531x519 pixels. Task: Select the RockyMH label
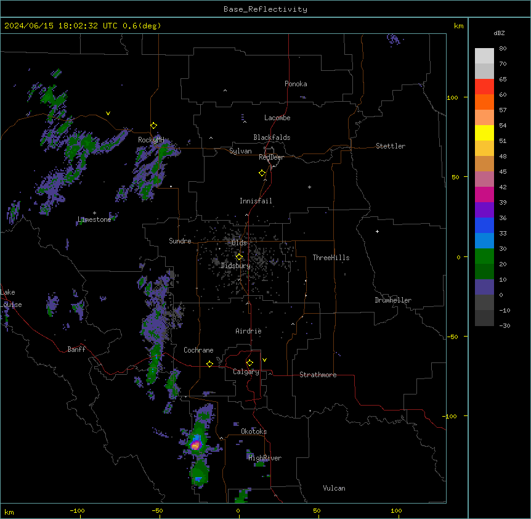click(x=151, y=140)
